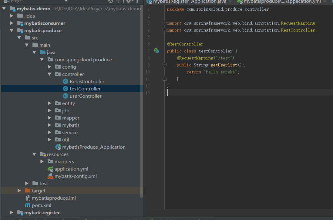Click the resources folder icon

click(x=43, y=154)
